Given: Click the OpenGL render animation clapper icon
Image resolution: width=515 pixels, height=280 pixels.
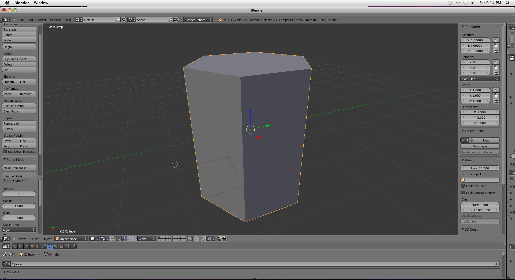Looking at the screenshot, I should point(225,239).
